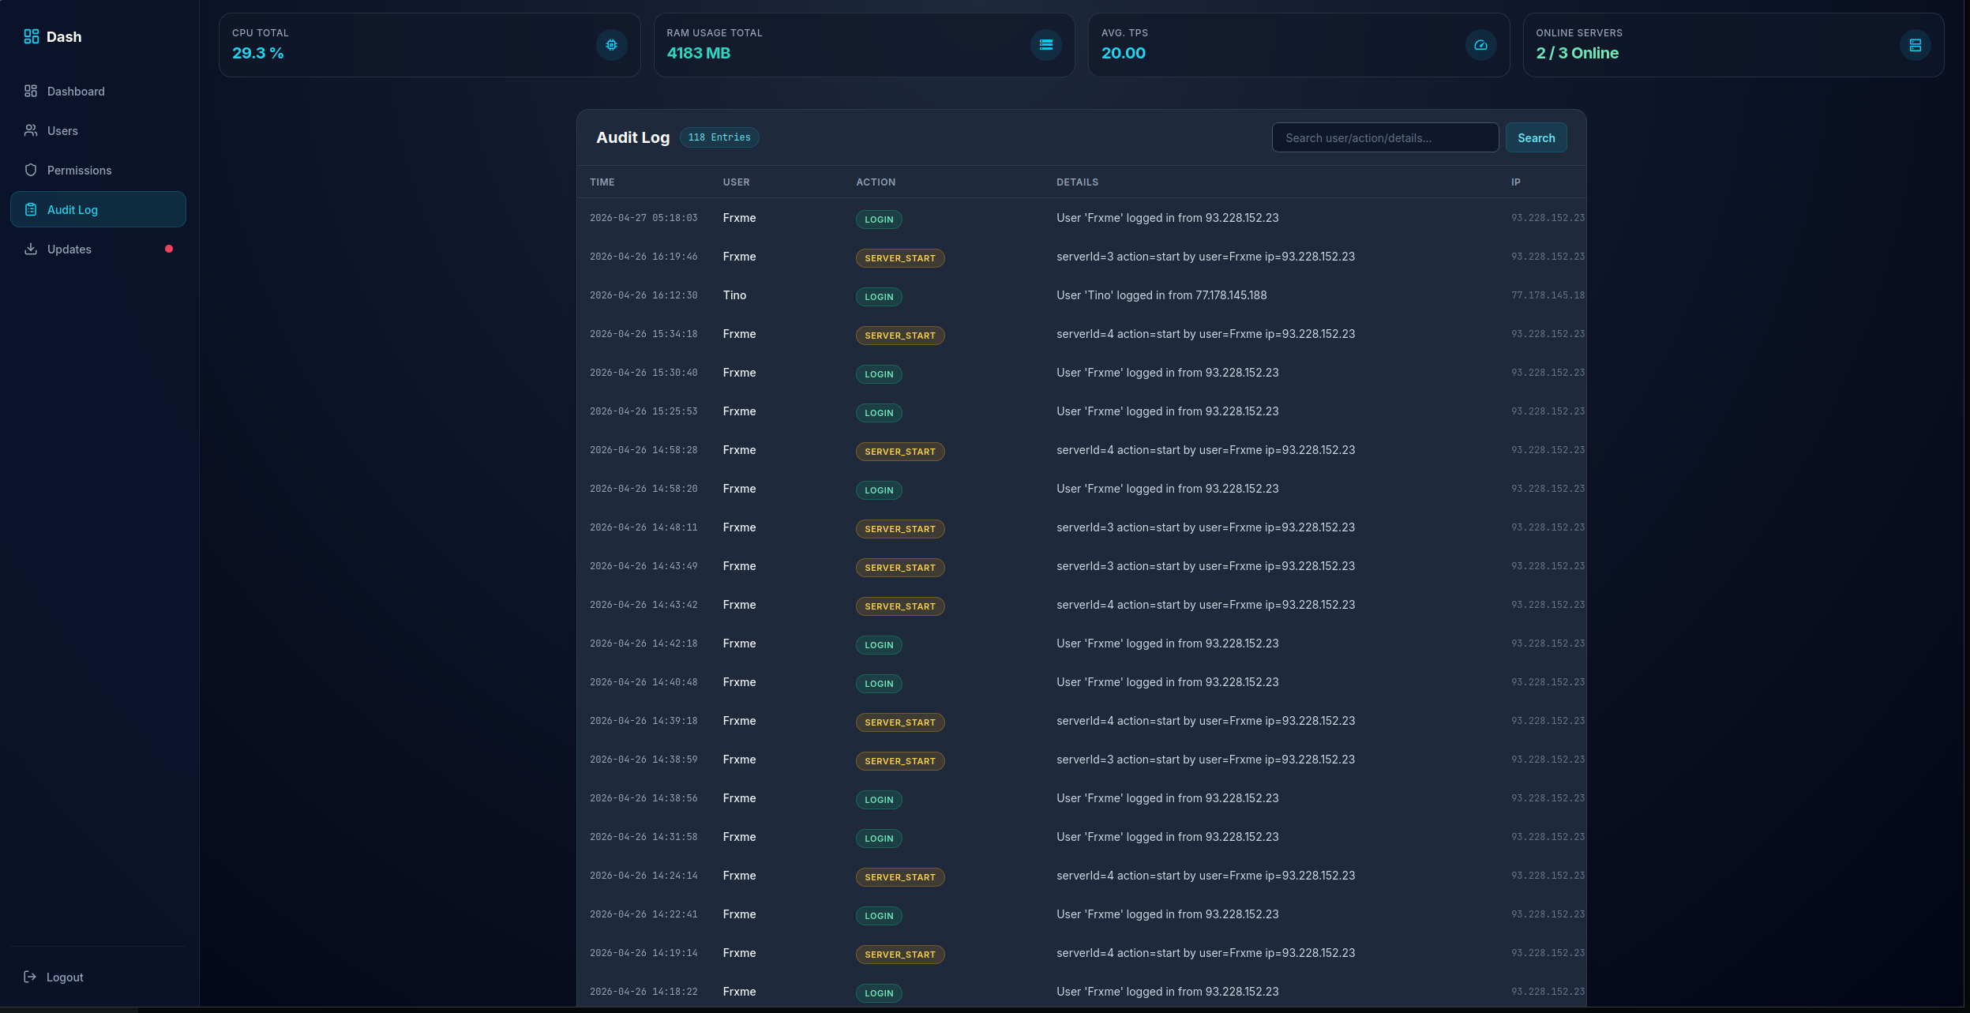Click the RAM memory icon in RAM Usage card
Viewport: 1970px width, 1013px height.
pos(1046,45)
